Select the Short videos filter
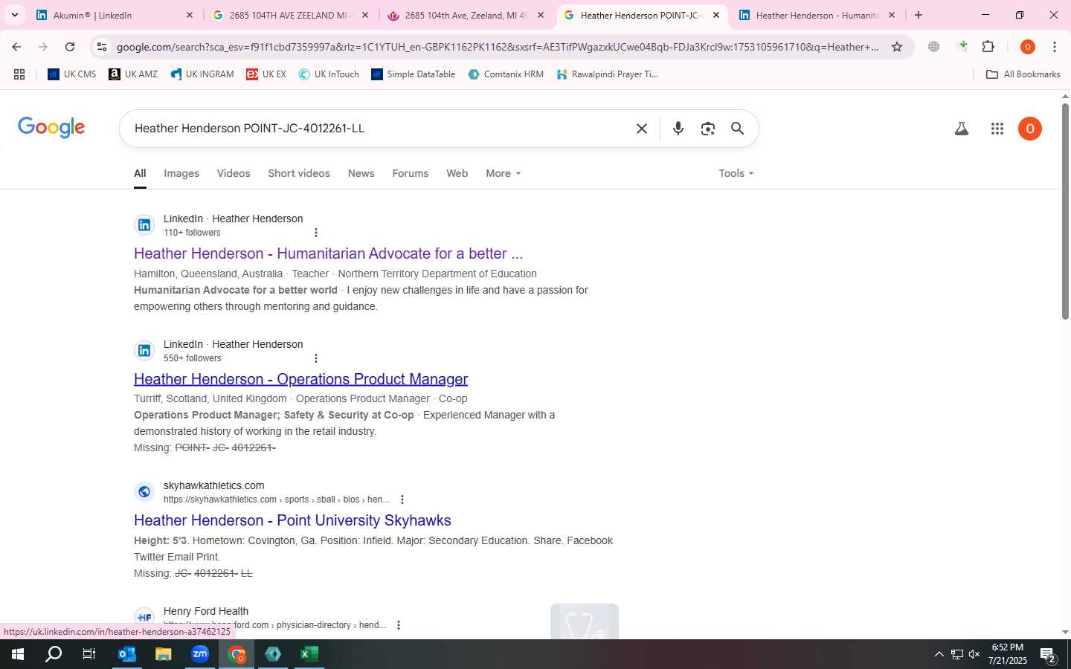 [x=299, y=173]
